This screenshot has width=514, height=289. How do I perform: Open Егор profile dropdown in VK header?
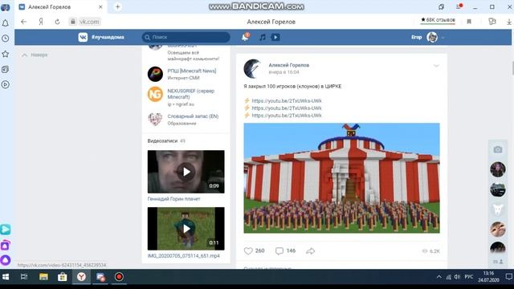428,38
